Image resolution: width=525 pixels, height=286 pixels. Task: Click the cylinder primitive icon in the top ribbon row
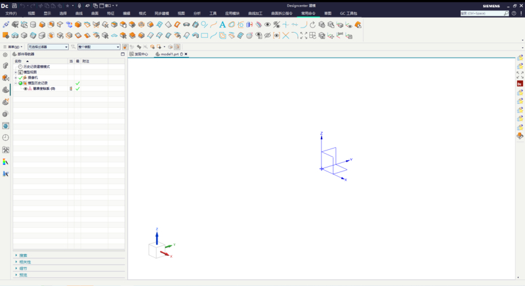[x=33, y=25]
